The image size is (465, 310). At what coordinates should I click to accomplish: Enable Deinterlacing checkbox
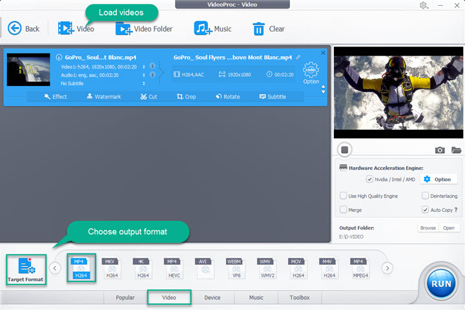point(425,196)
